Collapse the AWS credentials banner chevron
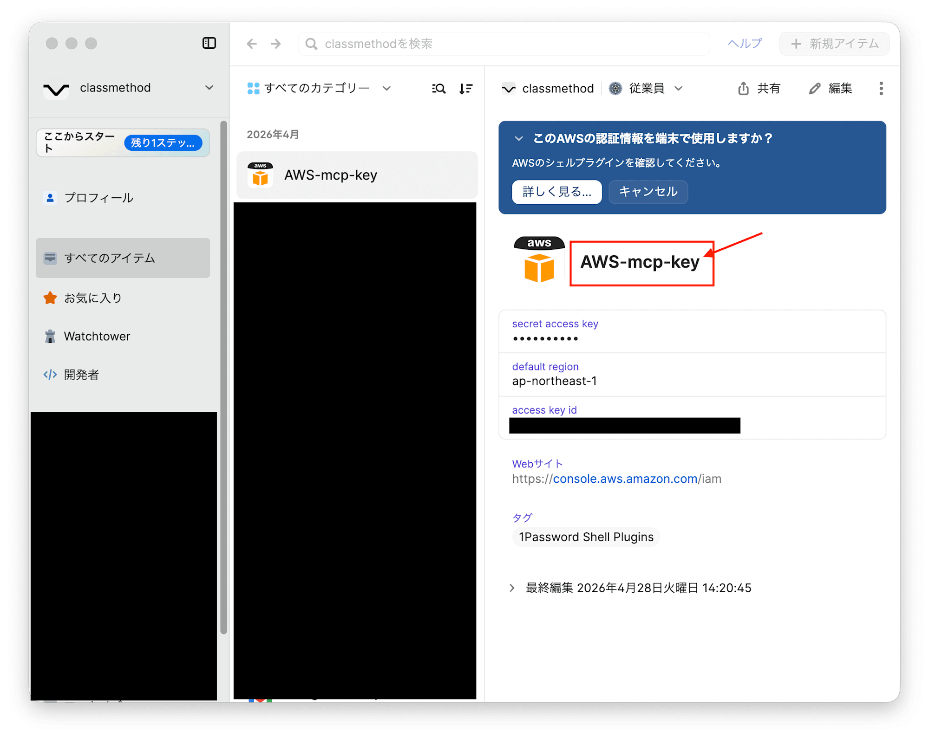The image size is (929, 738). pyautogui.click(x=519, y=138)
